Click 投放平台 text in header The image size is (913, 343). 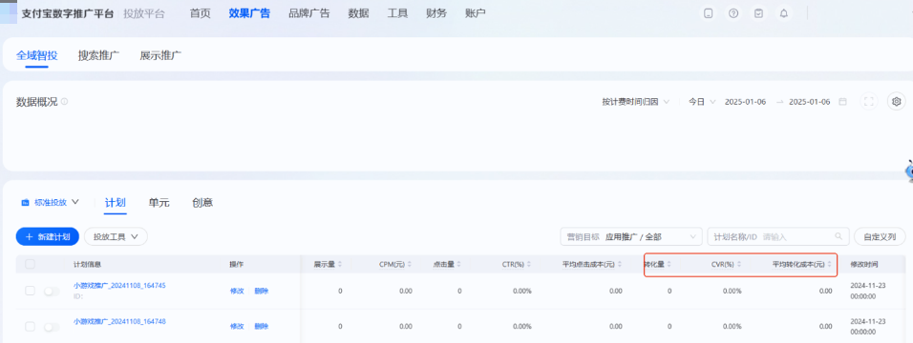[x=144, y=14]
